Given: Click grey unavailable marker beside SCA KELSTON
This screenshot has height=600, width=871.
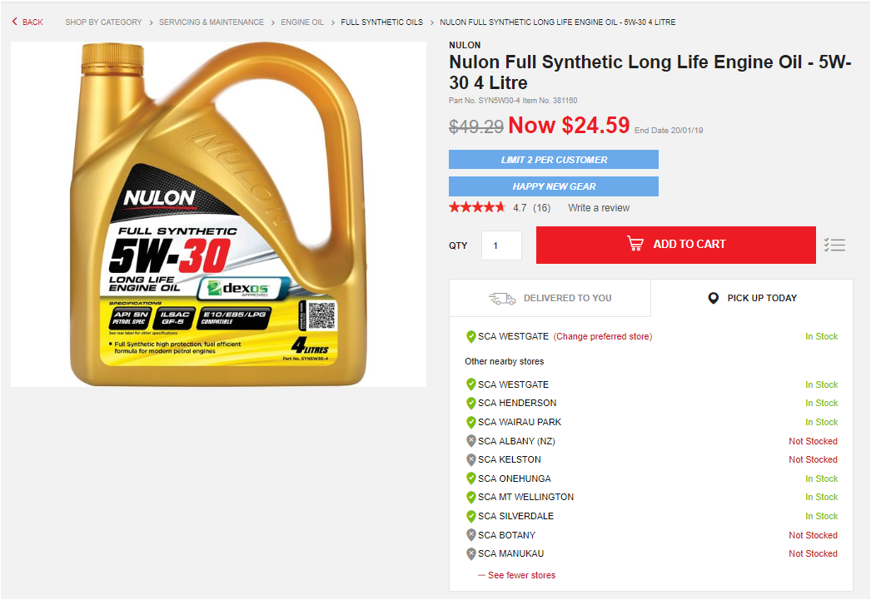Looking at the screenshot, I should [471, 459].
